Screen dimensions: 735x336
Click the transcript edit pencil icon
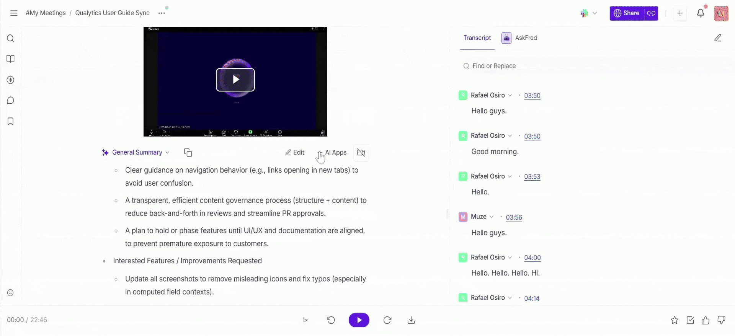click(718, 38)
